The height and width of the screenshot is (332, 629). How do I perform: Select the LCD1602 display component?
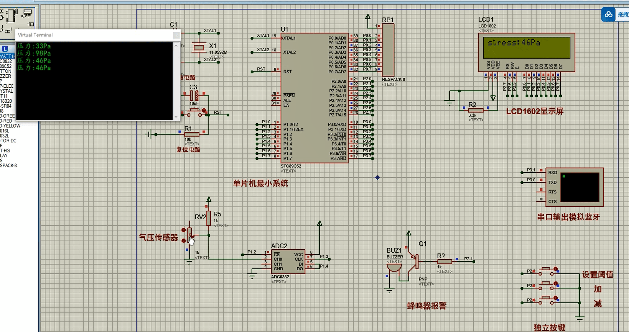(x=526, y=52)
